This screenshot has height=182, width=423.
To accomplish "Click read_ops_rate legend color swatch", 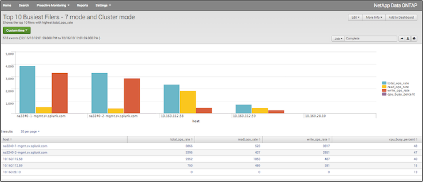I will coord(384,87).
